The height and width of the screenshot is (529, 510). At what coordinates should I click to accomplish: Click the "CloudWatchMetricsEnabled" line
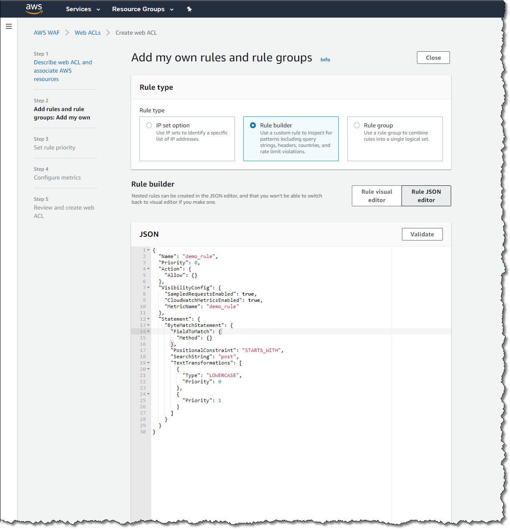click(214, 300)
